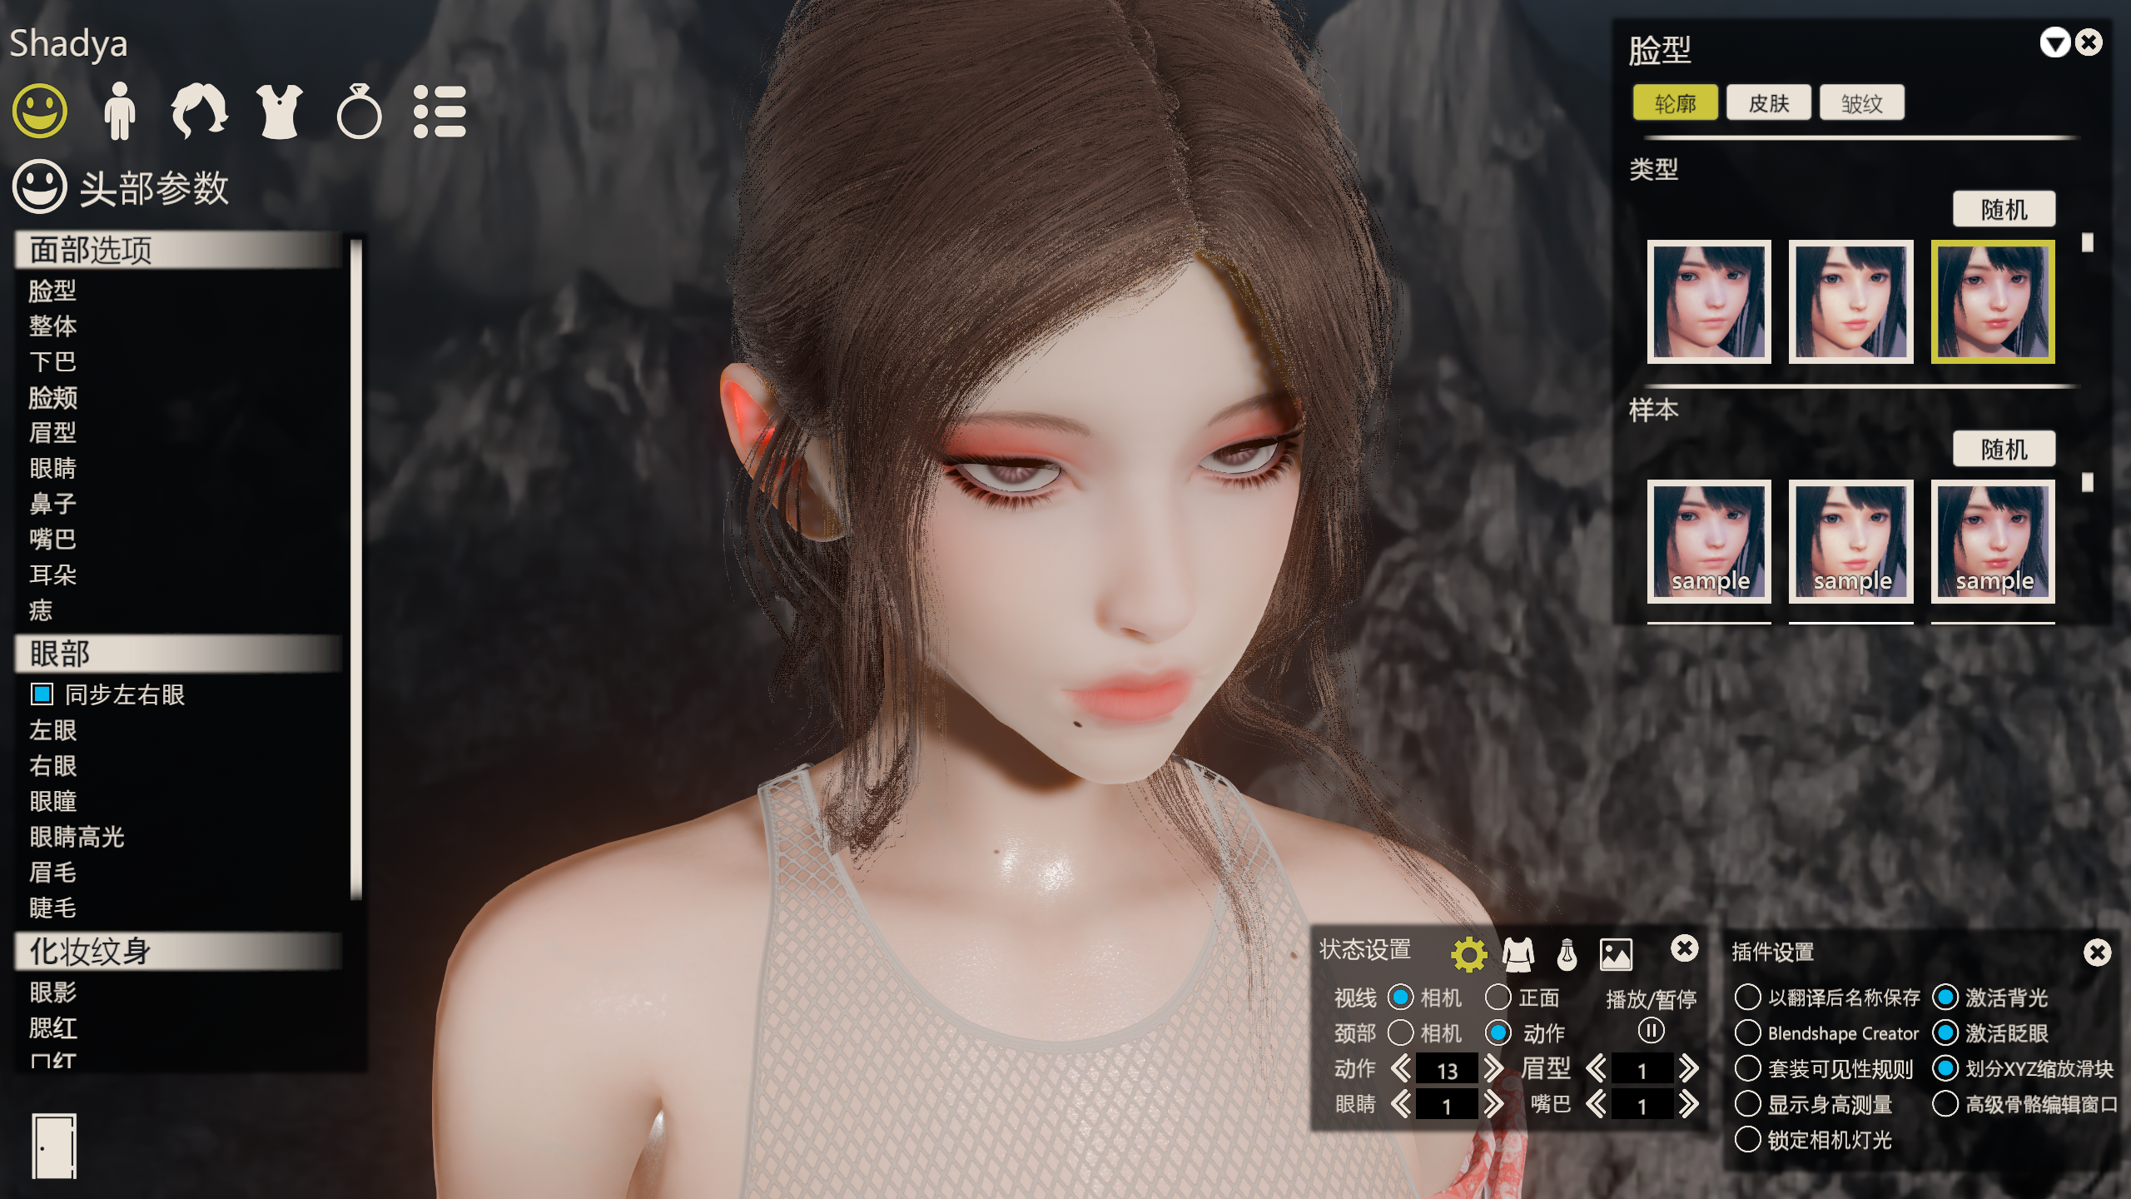Open the background picture icon

click(x=1616, y=954)
